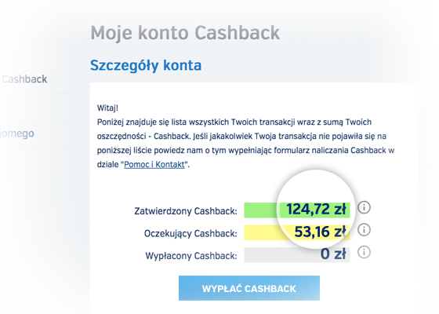Click the Wypłacony Cashback label

click(x=191, y=256)
